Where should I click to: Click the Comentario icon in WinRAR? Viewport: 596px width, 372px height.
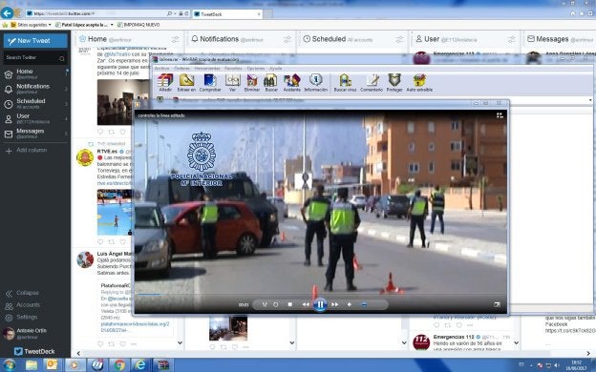click(x=372, y=83)
